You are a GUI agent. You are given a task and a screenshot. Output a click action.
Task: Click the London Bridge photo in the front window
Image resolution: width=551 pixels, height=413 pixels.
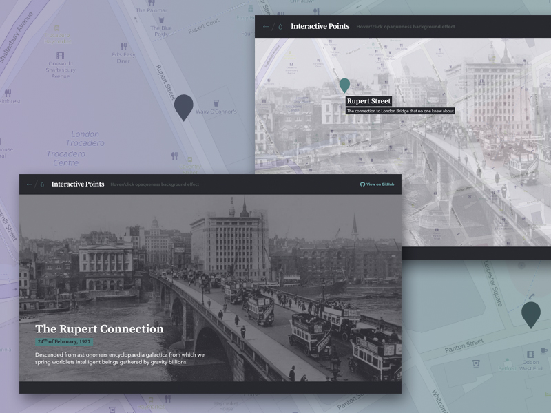tap(210, 288)
